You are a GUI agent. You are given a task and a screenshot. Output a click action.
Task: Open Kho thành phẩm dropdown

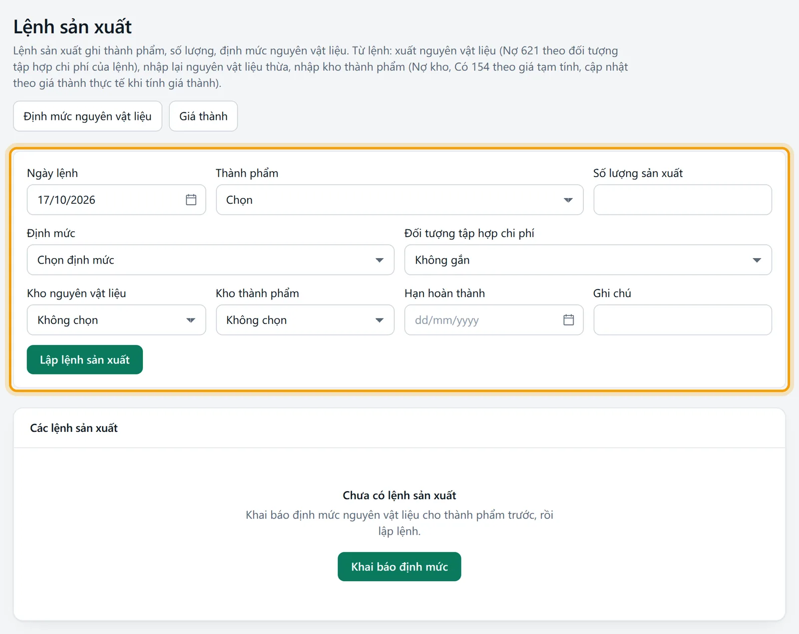tap(305, 319)
